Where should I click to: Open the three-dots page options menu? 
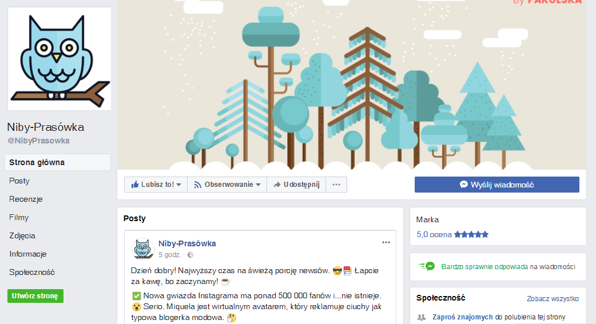point(336,185)
